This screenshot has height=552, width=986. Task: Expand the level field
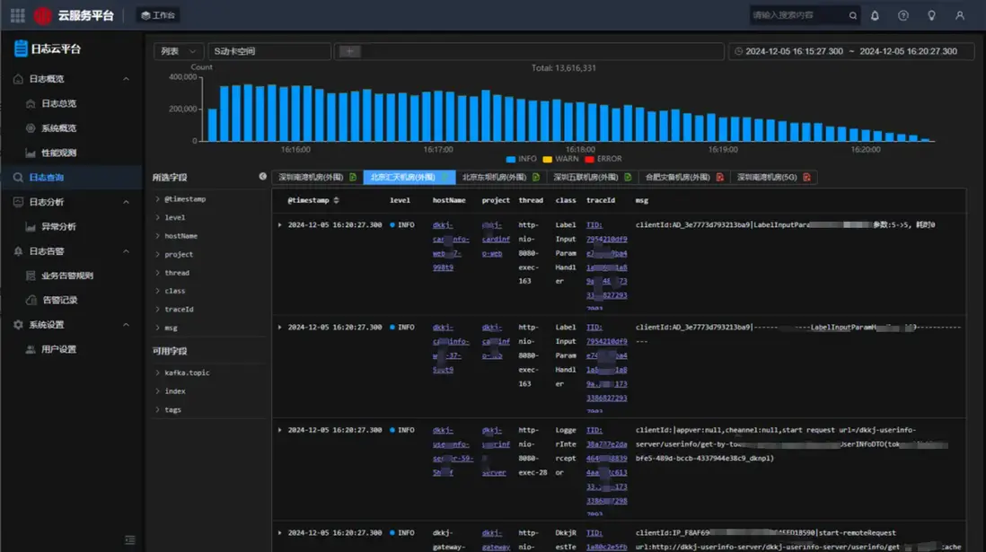pos(157,217)
